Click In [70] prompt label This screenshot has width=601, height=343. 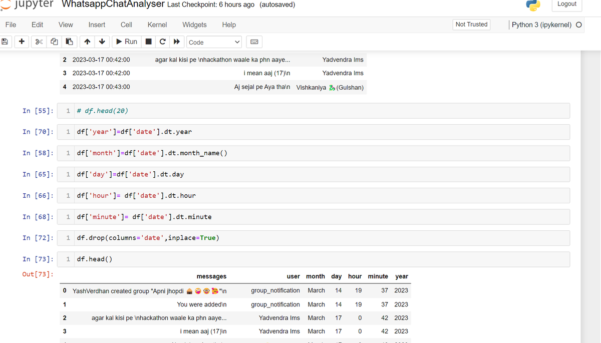pyautogui.click(x=38, y=132)
